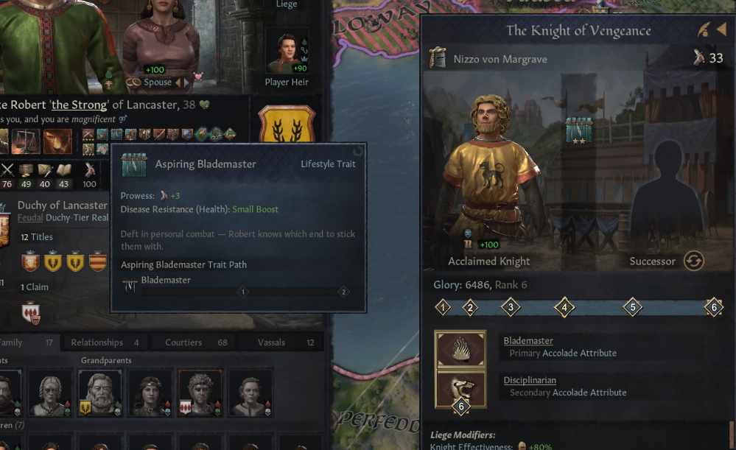Click the bearded grandfather portrait

click(99, 393)
